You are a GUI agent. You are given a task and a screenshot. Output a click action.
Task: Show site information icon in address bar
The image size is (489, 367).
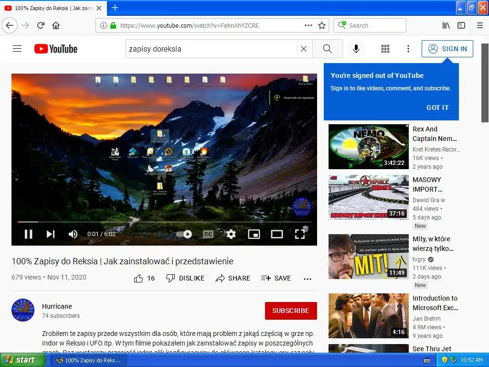104,25
